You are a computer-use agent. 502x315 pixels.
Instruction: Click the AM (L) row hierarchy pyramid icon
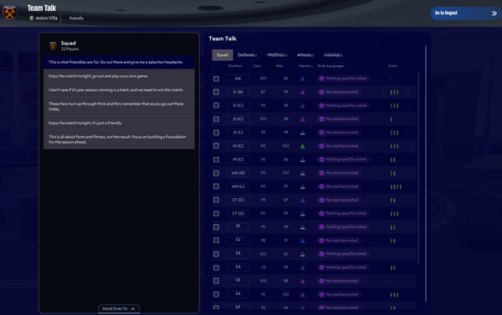pyautogui.click(x=303, y=186)
